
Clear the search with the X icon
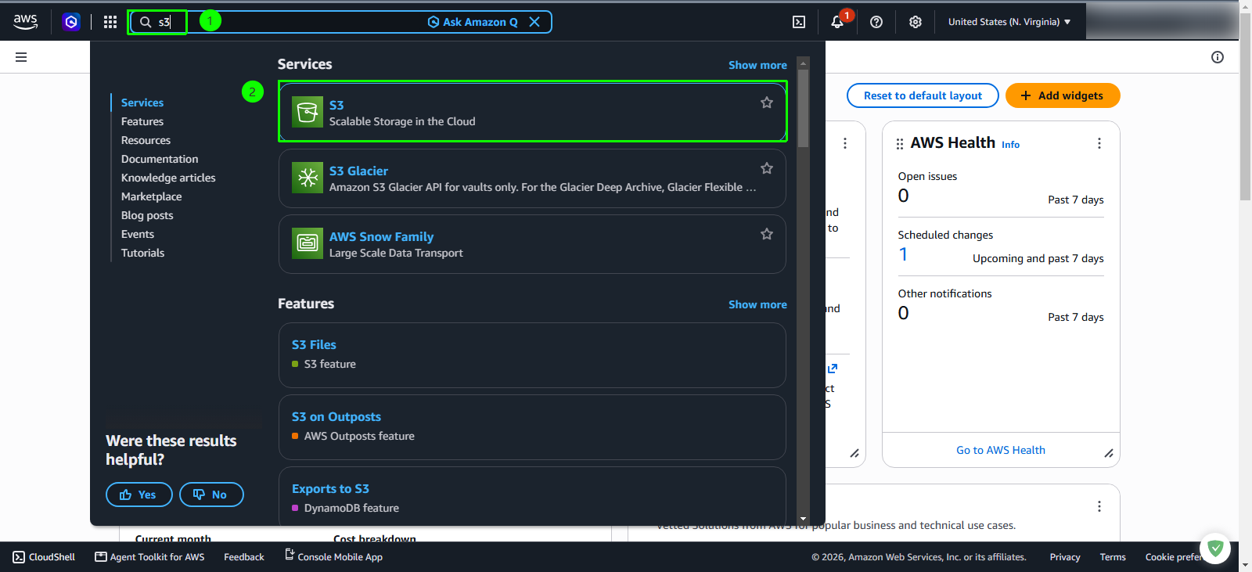tap(534, 22)
